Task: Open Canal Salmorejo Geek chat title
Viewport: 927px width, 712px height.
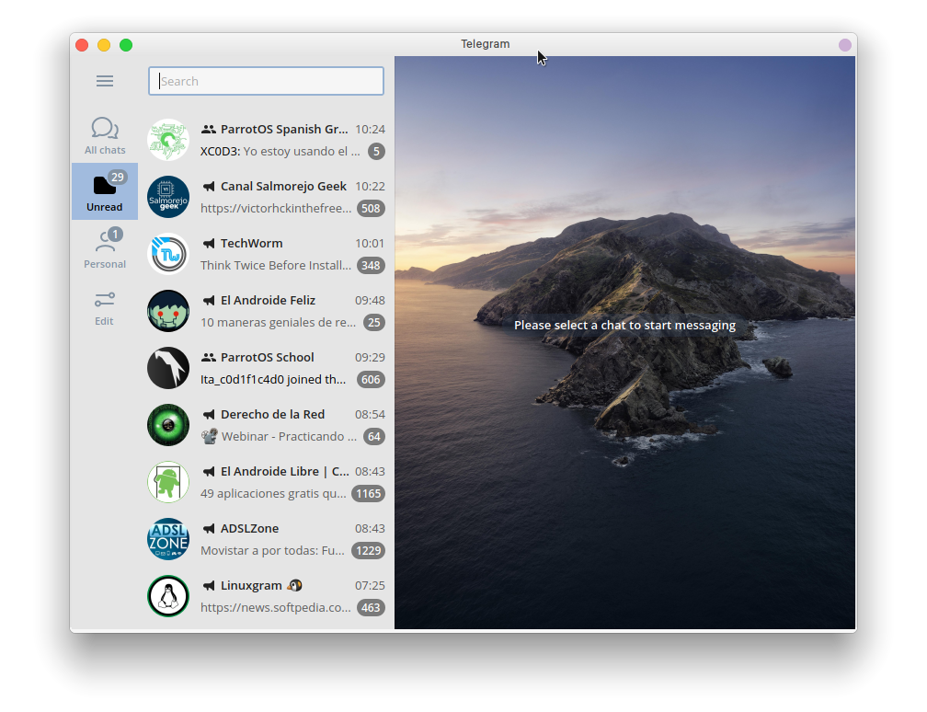Action: point(283,186)
